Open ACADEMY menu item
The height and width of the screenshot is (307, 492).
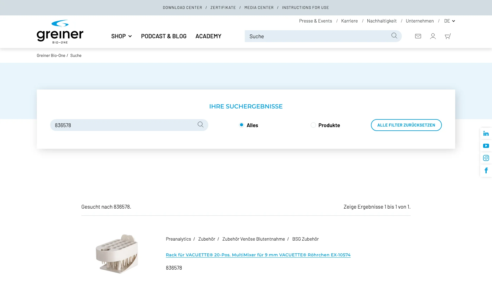208,36
